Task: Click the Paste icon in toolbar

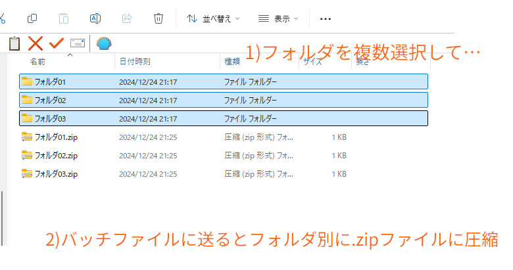Action: [64, 18]
